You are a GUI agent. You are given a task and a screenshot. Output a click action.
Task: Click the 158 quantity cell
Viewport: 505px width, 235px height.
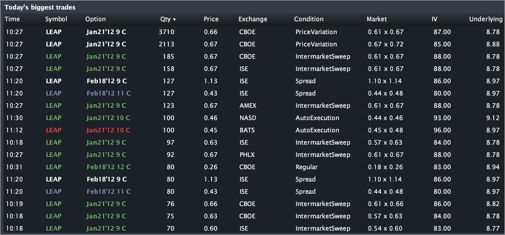pos(169,69)
